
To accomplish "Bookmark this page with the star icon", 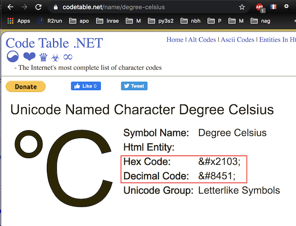I will pos(242,7).
